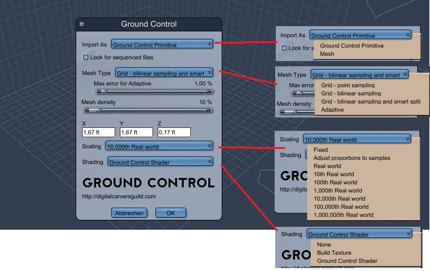430x271 pixels.
Task: Click expanded Shading combo box header
Action: point(359,234)
